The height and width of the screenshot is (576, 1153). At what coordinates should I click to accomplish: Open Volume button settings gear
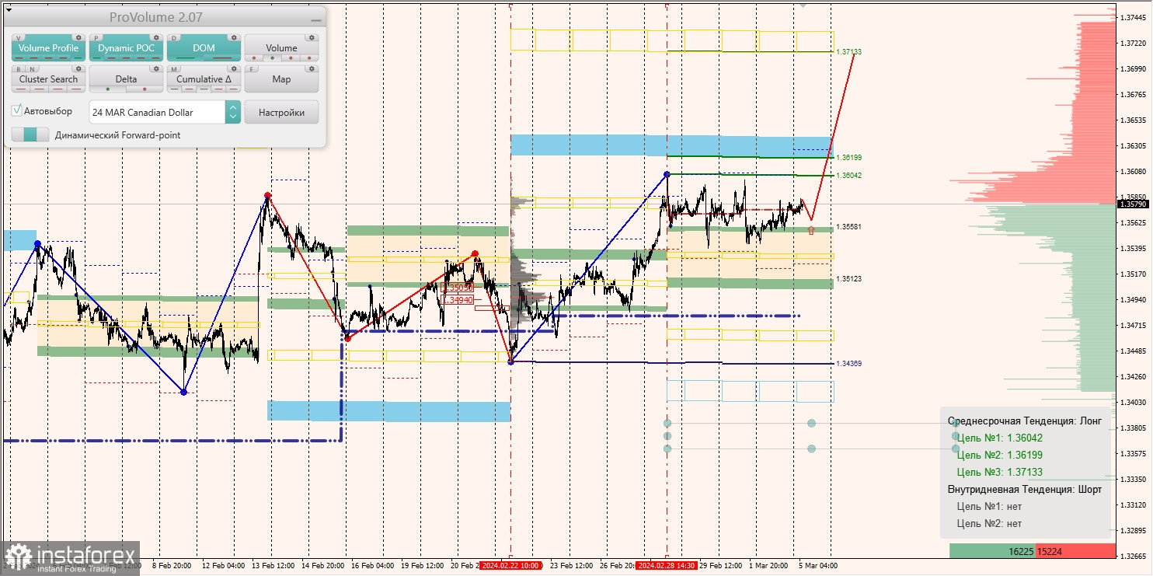tap(311, 37)
